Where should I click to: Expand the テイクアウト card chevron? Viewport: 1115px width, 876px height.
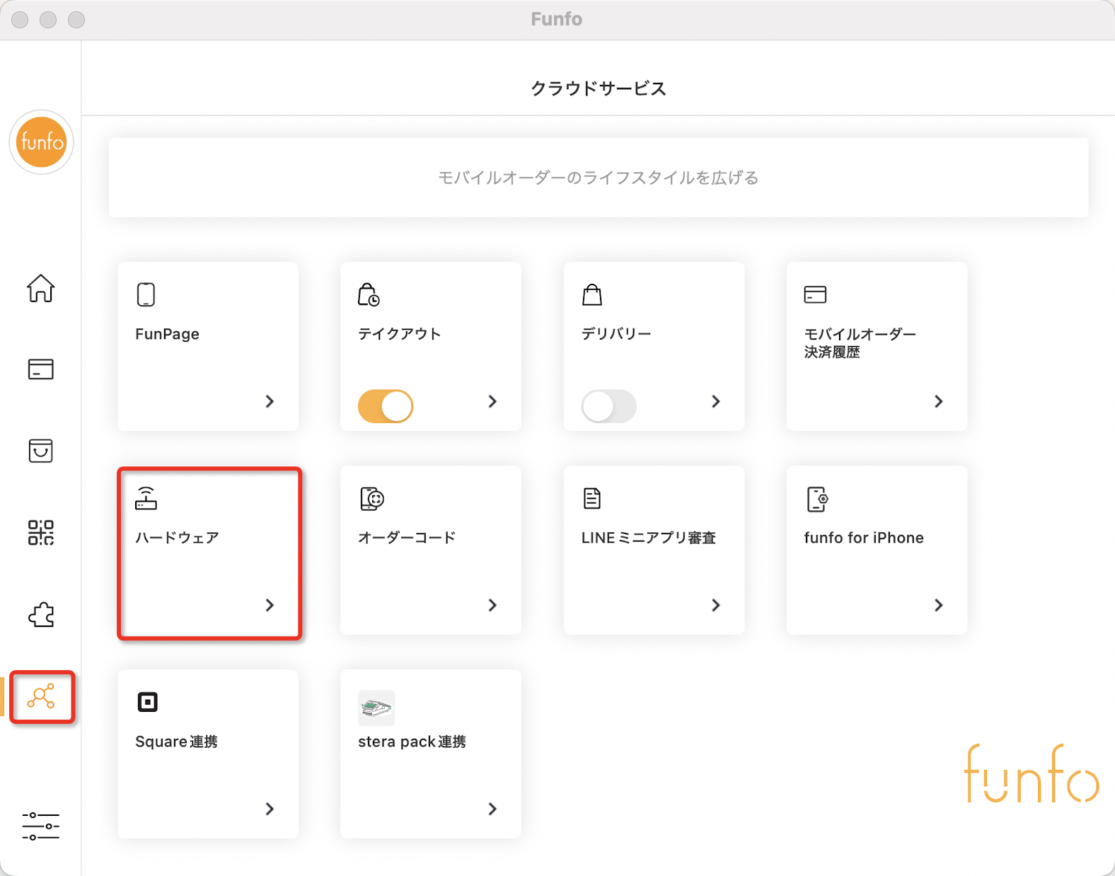[x=492, y=401]
